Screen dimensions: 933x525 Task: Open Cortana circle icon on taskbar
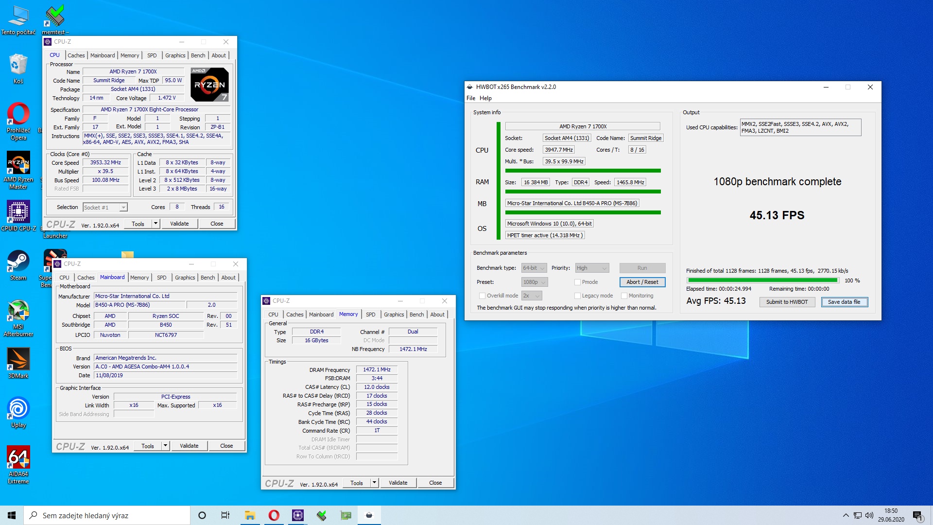[x=202, y=515]
